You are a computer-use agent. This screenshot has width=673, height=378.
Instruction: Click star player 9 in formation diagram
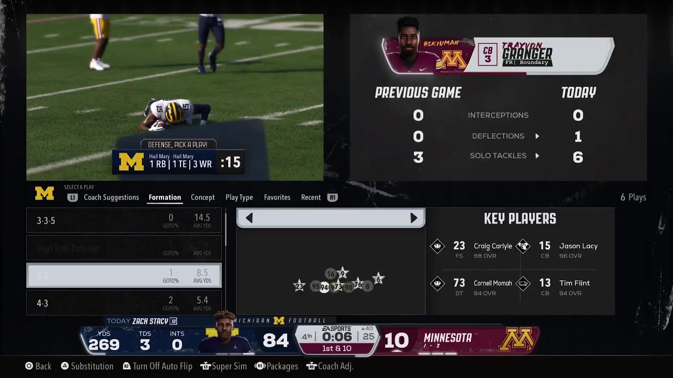[x=342, y=273]
